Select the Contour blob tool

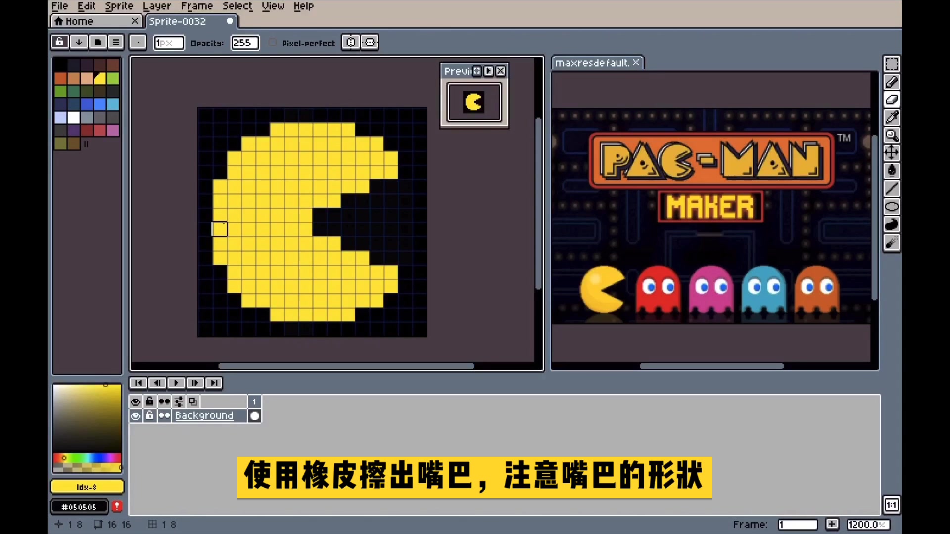coord(892,224)
